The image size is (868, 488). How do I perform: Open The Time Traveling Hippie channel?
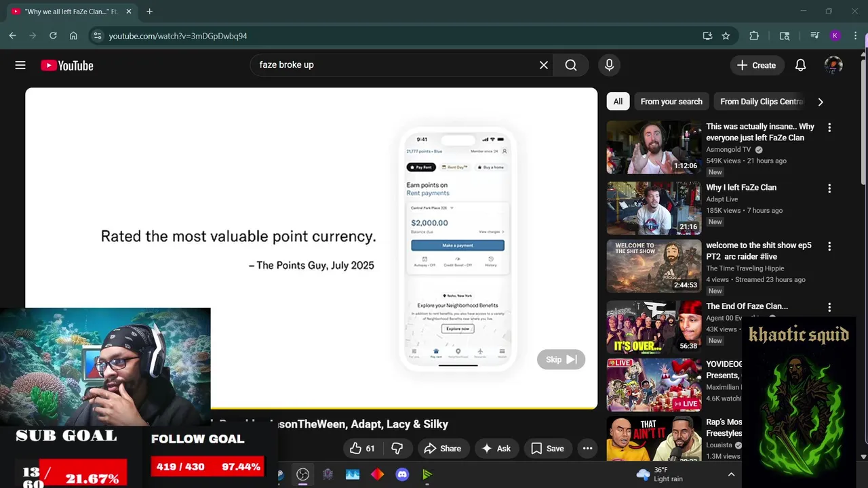tap(745, 268)
